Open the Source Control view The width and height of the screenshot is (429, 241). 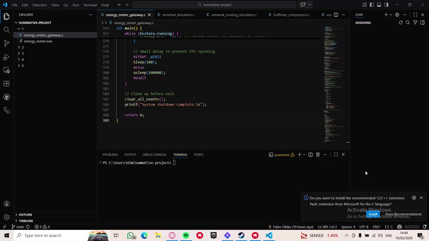click(6, 43)
